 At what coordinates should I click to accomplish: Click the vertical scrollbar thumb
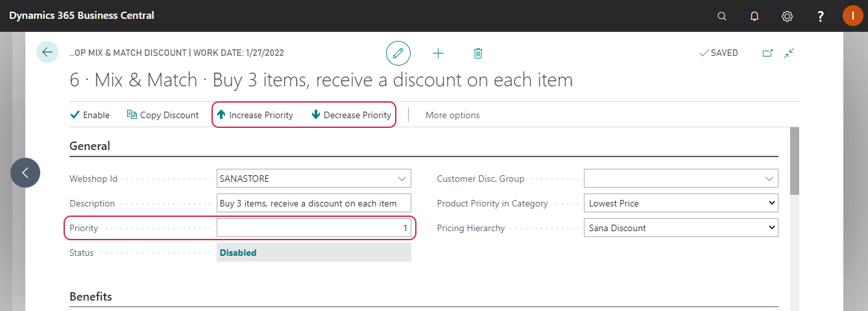(x=795, y=161)
